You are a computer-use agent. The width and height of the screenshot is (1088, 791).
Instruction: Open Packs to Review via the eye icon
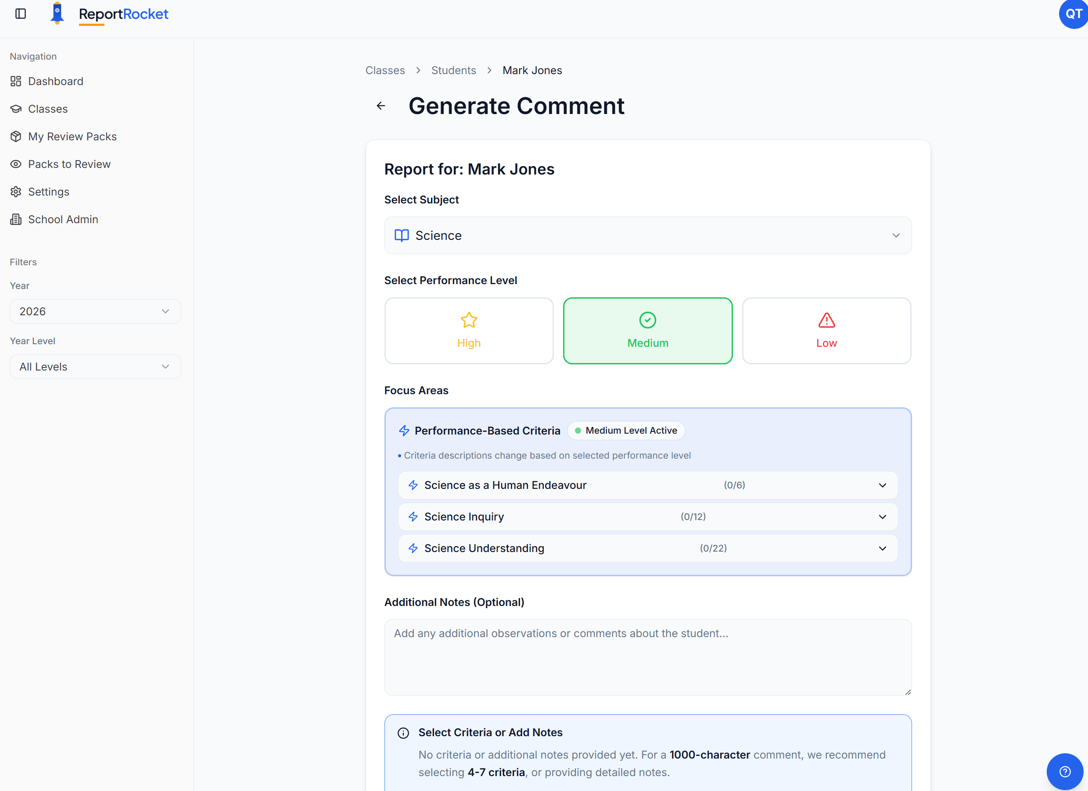[x=69, y=164]
